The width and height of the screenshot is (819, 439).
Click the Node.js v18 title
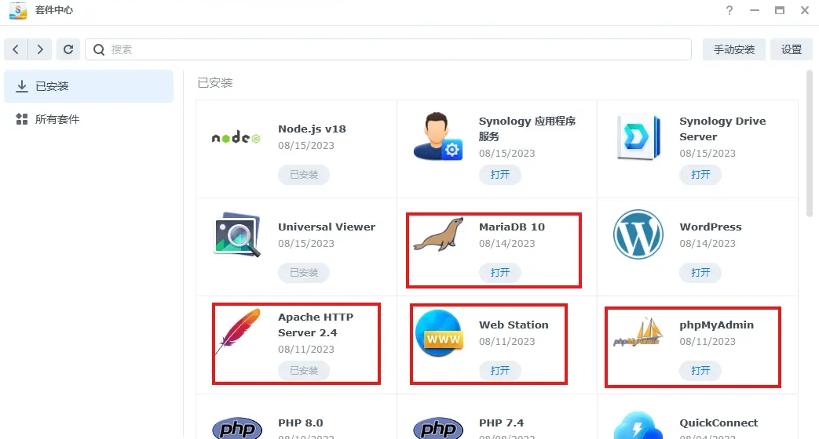point(312,129)
